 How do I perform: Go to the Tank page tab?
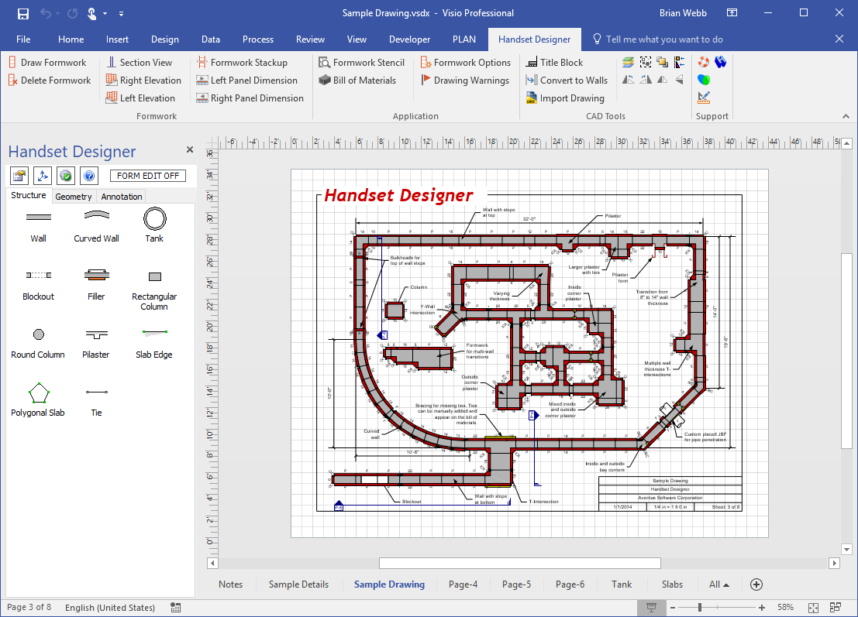click(x=622, y=584)
